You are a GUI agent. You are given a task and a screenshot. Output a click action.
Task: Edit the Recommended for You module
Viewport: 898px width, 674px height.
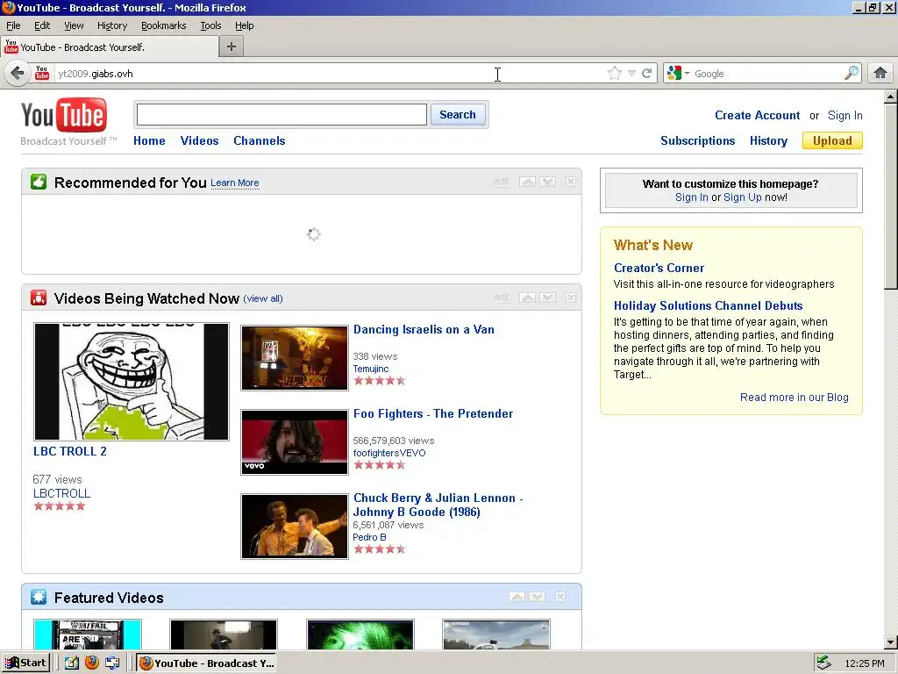(x=502, y=182)
